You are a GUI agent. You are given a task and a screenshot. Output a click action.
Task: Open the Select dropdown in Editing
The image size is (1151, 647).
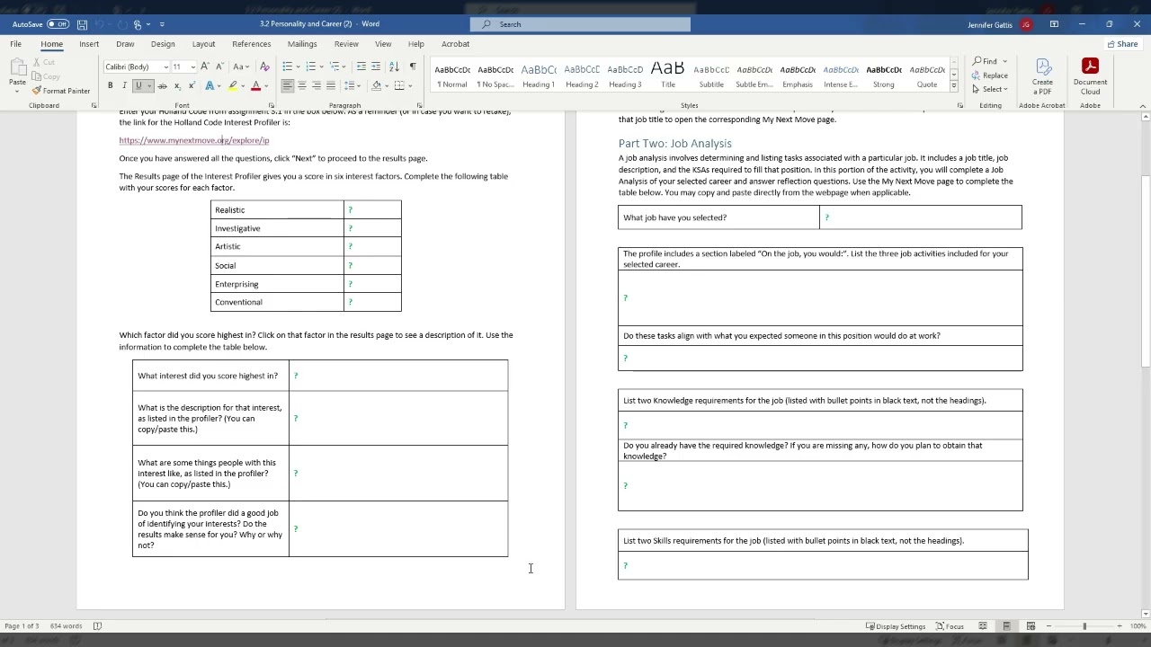pos(990,89)
